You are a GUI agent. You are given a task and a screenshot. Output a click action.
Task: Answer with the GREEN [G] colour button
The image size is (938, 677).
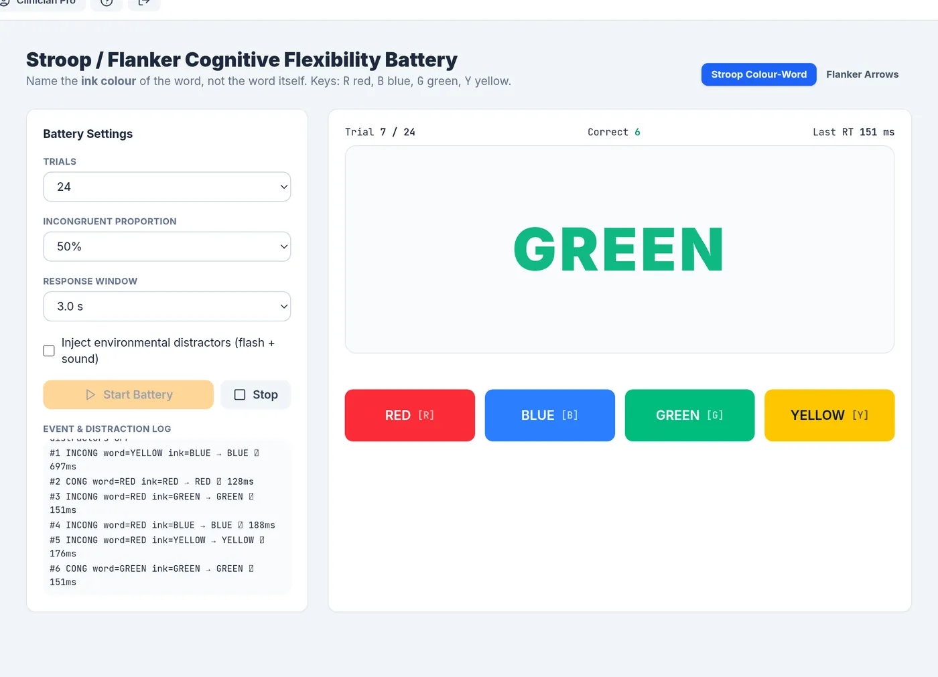tap(689, 415)
